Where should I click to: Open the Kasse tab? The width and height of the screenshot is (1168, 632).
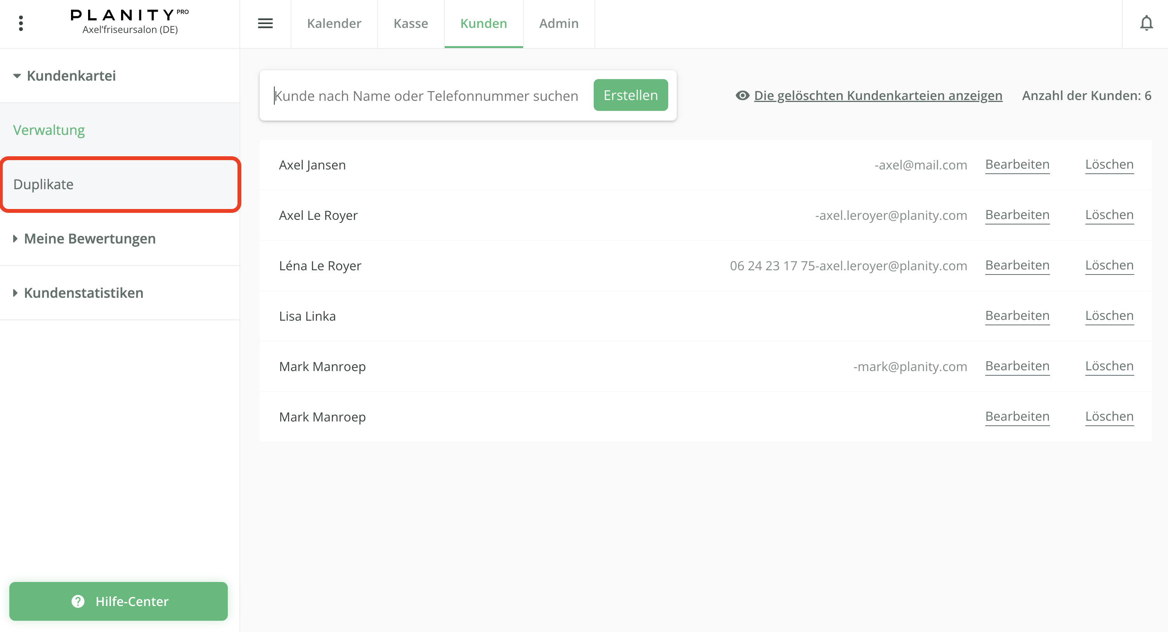click(x=410, y=23)
